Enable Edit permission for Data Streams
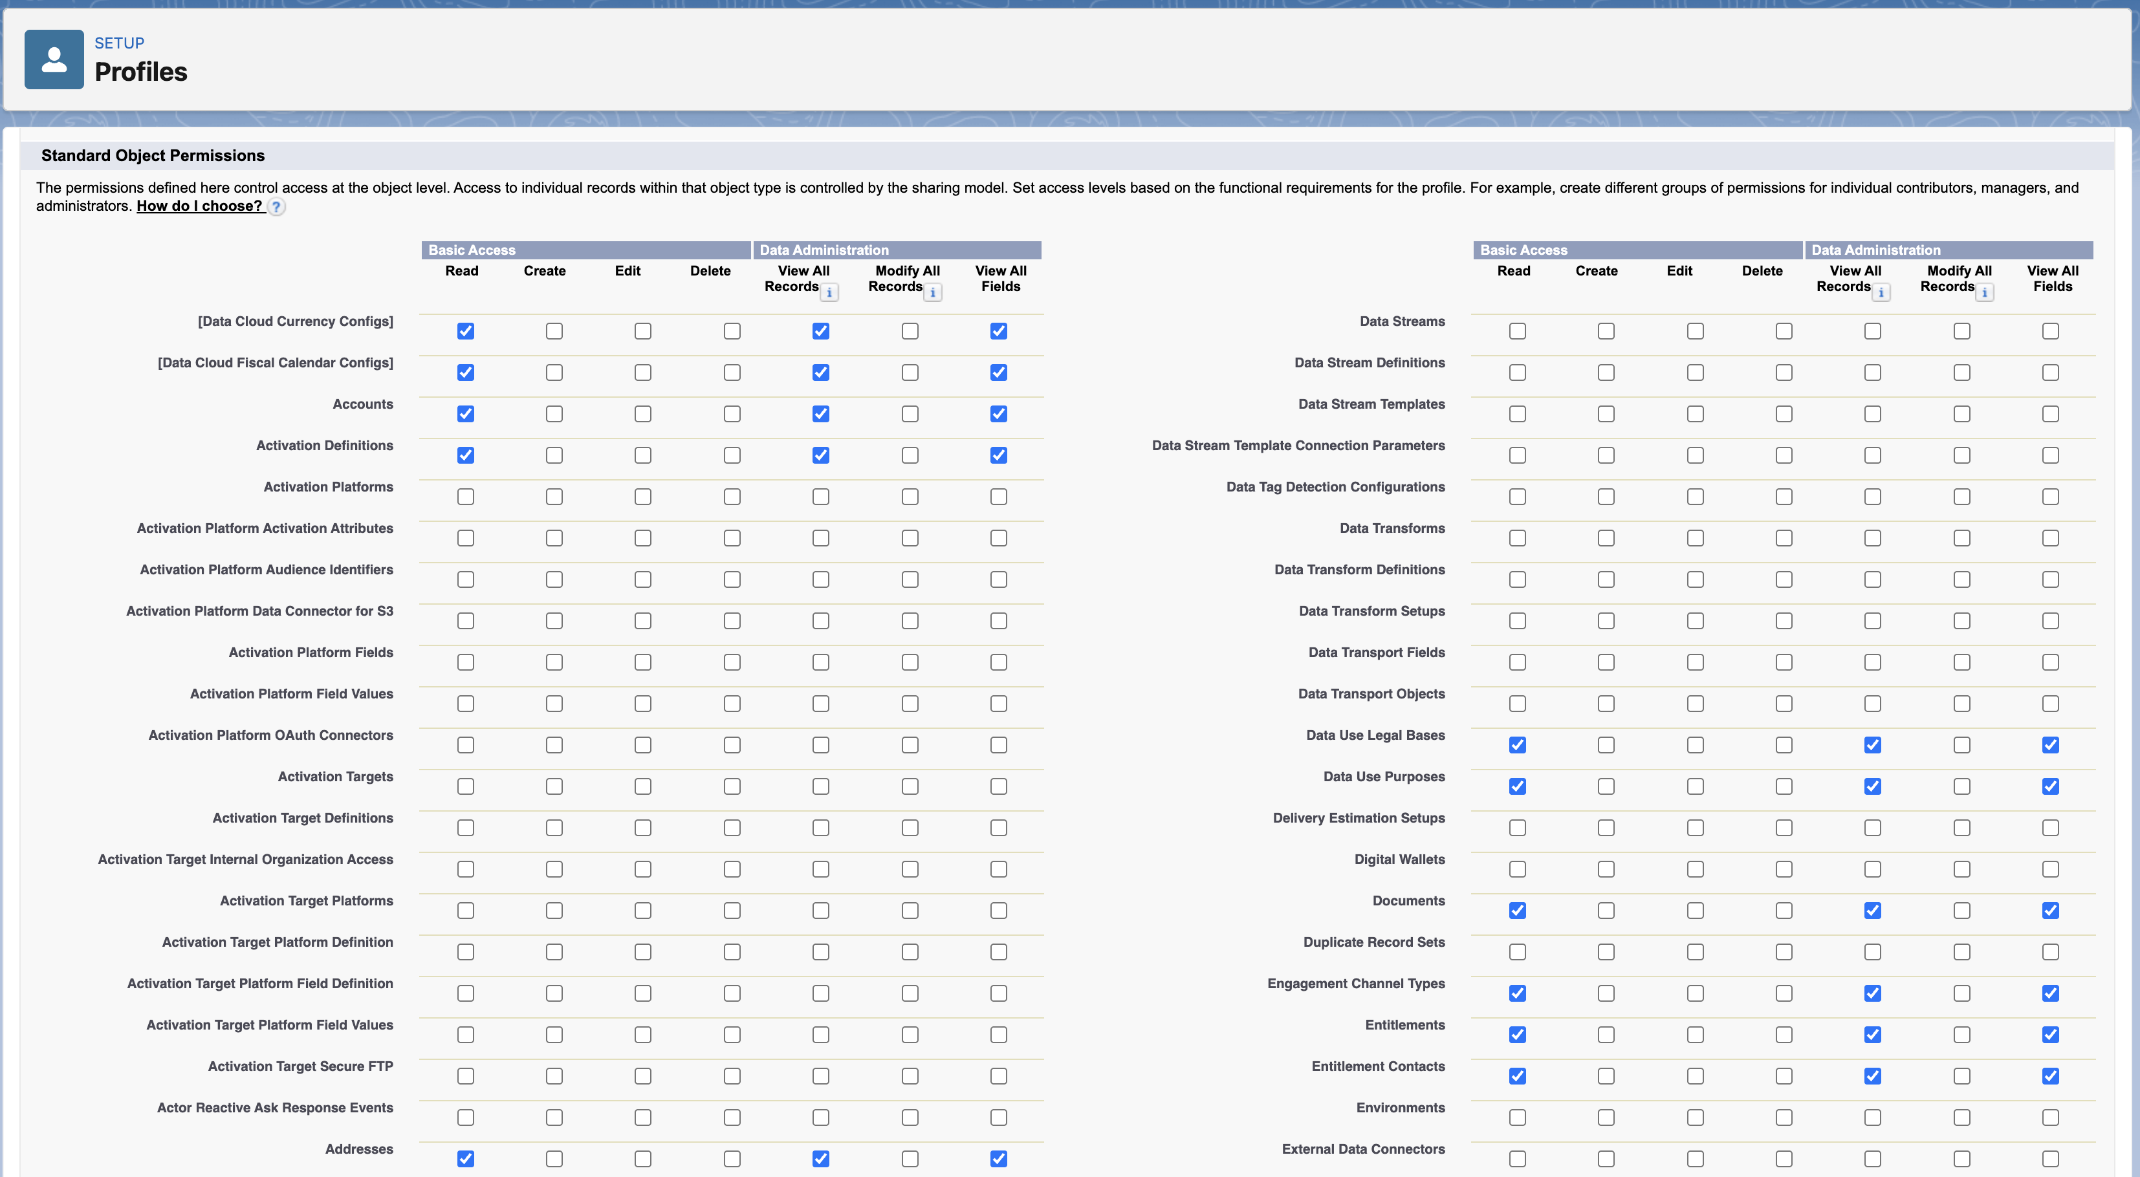Image resolution: width=2140 pixels, height=1177 pixels. 1695,330
